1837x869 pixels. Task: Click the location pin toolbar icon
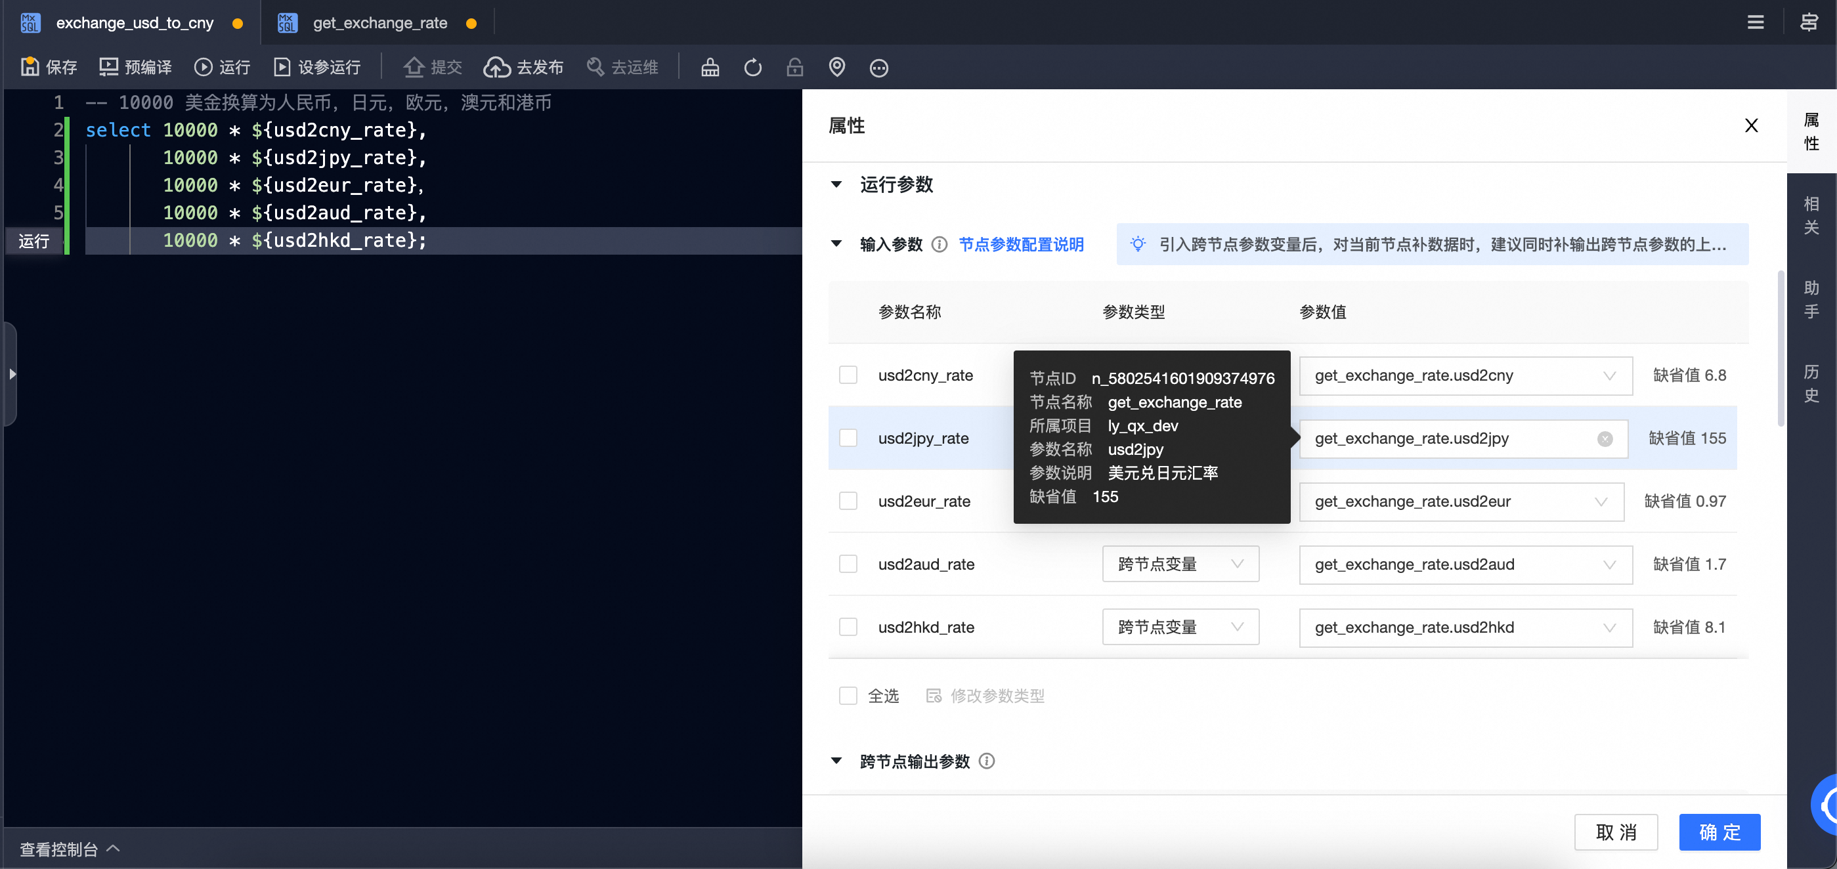[836, 67]
